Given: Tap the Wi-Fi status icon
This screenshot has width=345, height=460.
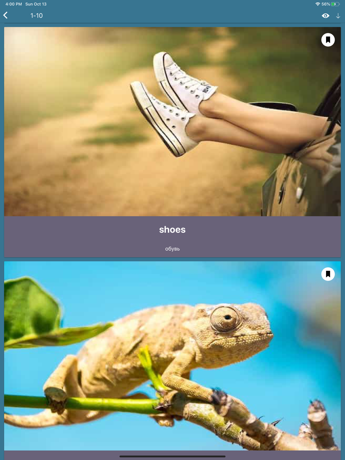Looking at the screenshot, I should (317, 4).
